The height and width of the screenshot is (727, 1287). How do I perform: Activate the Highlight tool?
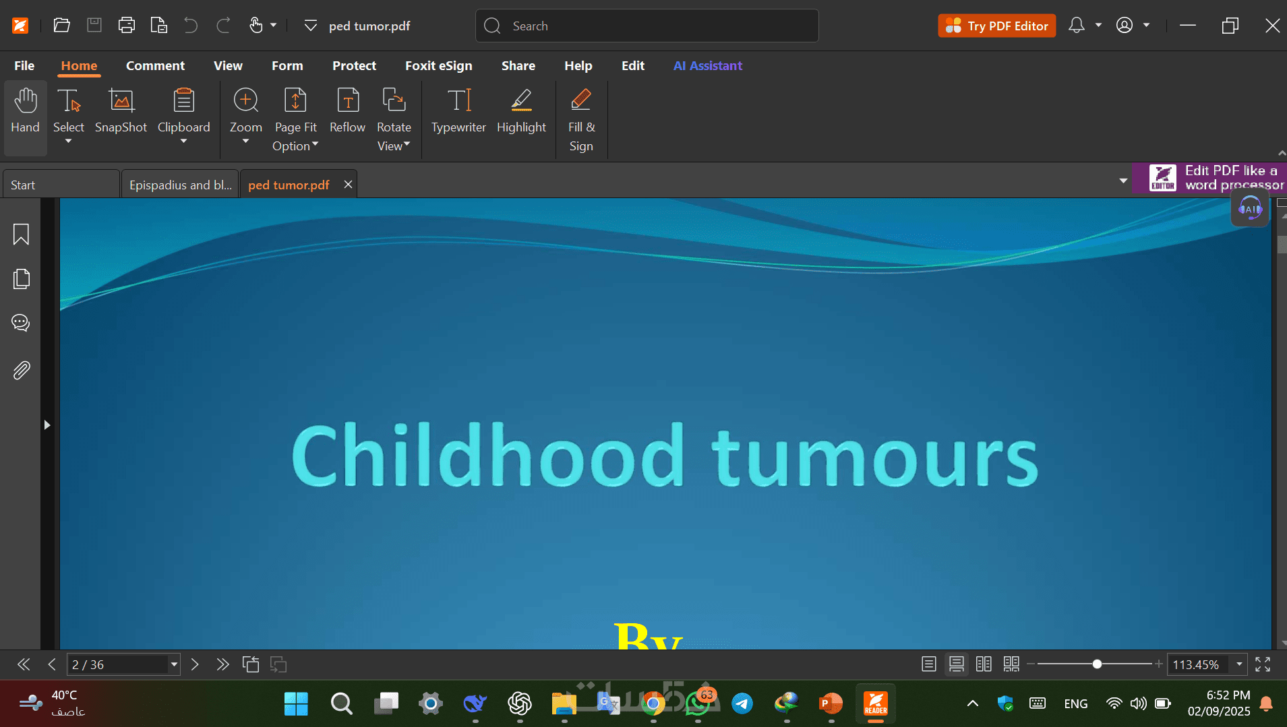(x=521, y=112)
